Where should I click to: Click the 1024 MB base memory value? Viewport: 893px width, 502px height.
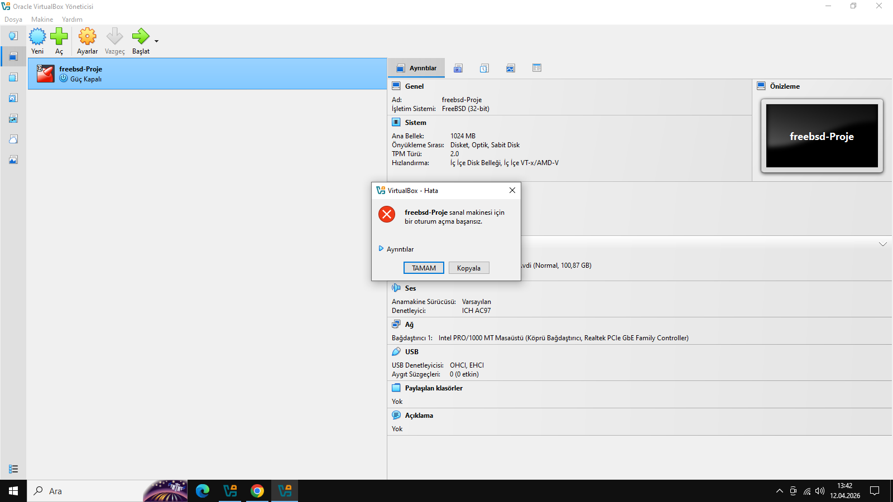point(463,136)
